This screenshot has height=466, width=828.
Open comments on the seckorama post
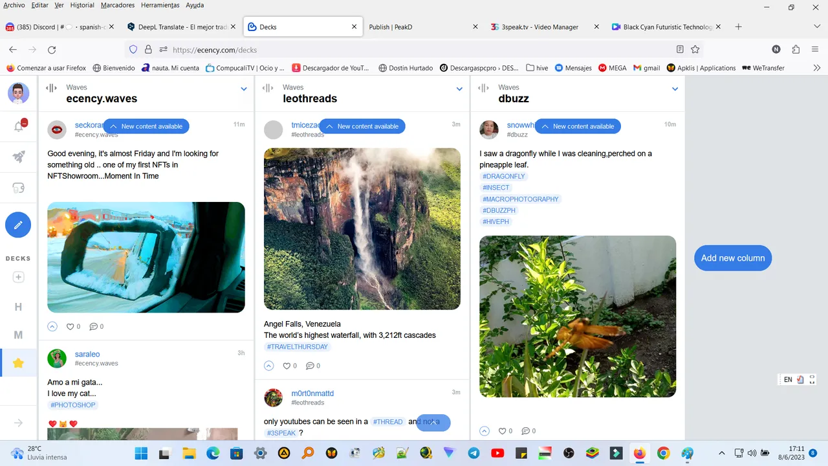[x=93, y=327]
